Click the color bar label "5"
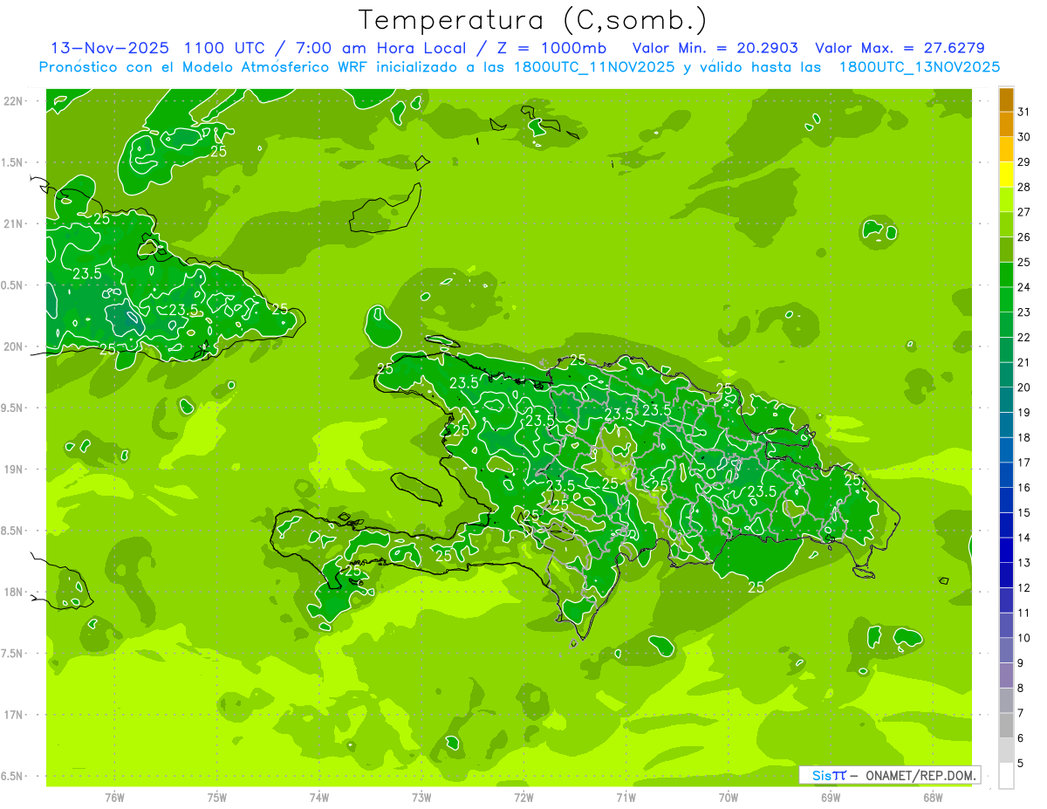Image resolution: width=1047 pixels, height=809 pixels. (x=1021, y=764)
